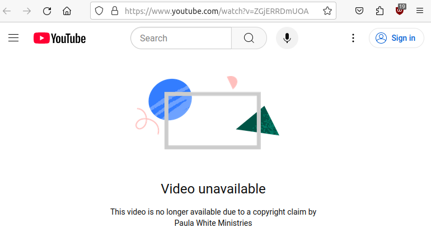431x237 pixels.
Task: Navigate forward in browser history
Action: click(x=27, y=11)
